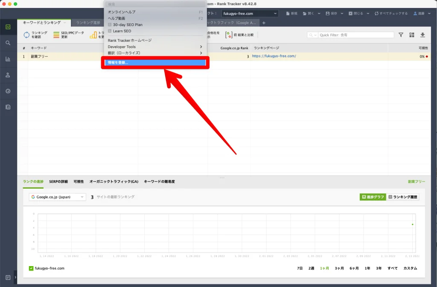This screenshot has height=287, width=437.
Task: Open the grid column settings icon
Action: click(412, 35)
